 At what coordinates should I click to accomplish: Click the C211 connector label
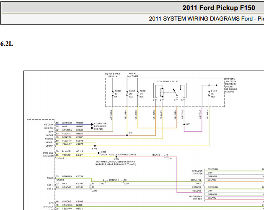(169, 158)
